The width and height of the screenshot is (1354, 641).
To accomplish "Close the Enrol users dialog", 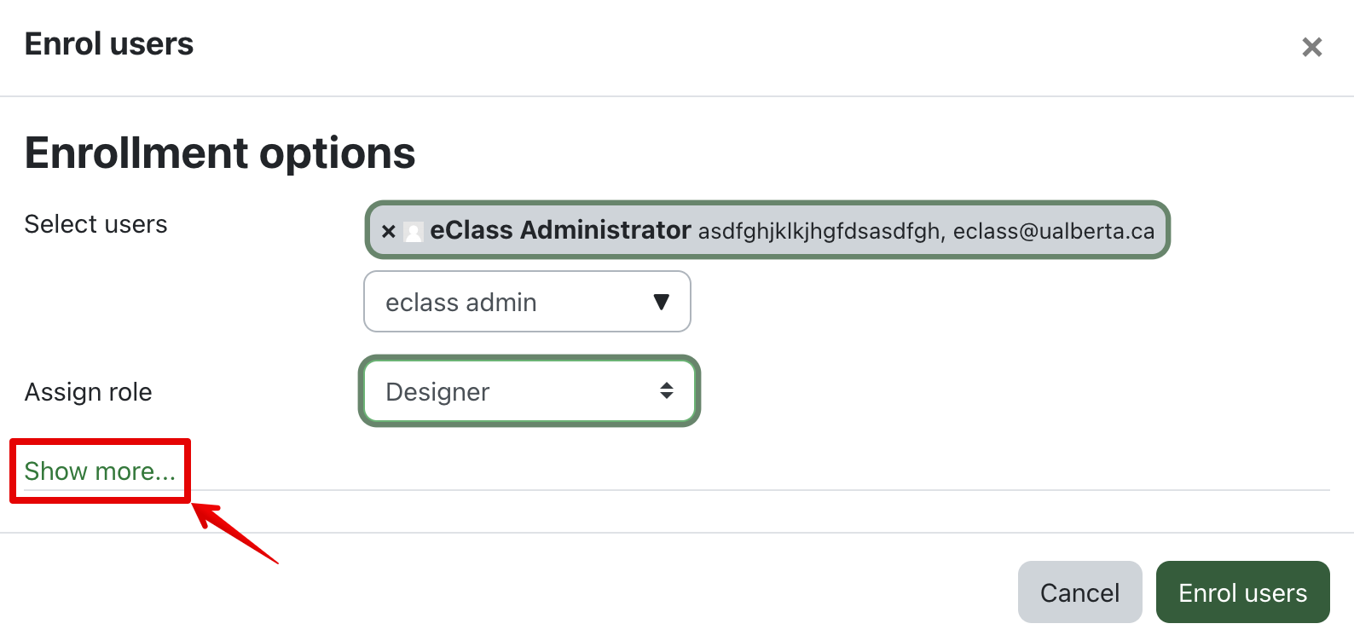I will pos(1311,47).
